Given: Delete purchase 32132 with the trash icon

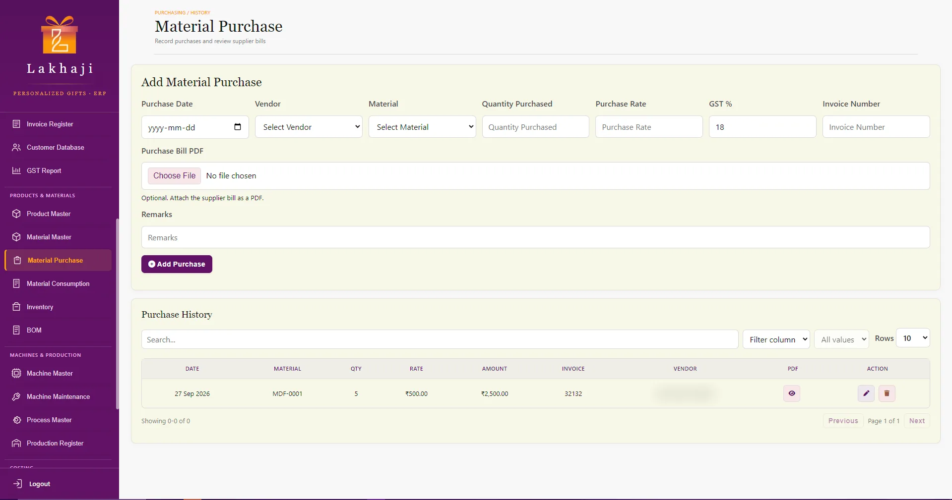Looking at the screenshot, I should click(x=887, y=393).
